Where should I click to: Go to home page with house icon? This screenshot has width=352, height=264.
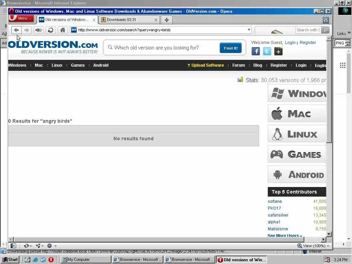click(63, 30)
